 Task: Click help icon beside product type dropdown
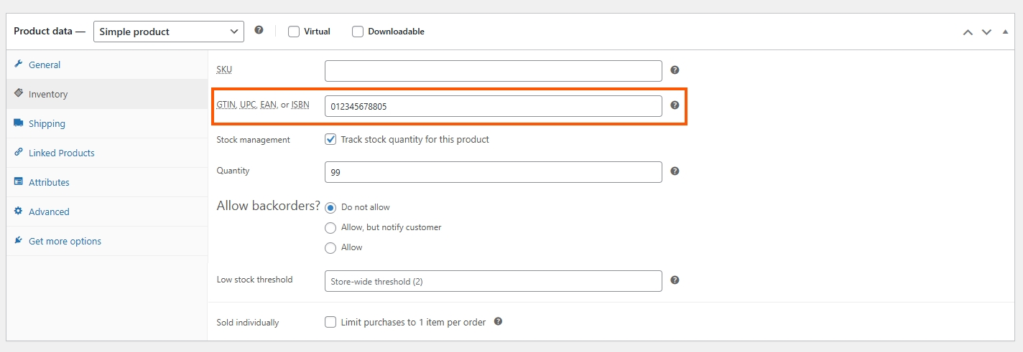(x=259, y=31)
